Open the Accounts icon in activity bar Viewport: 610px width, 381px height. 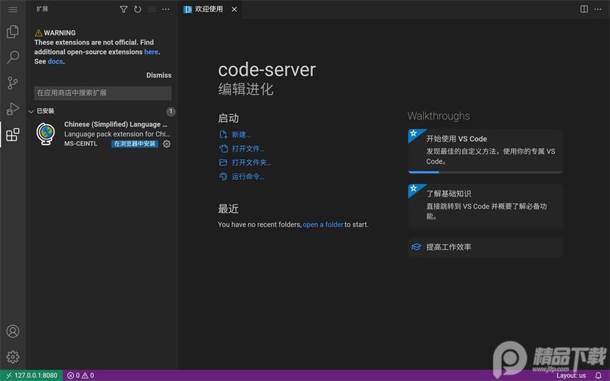pyautogui.click(x=13, y=331)
